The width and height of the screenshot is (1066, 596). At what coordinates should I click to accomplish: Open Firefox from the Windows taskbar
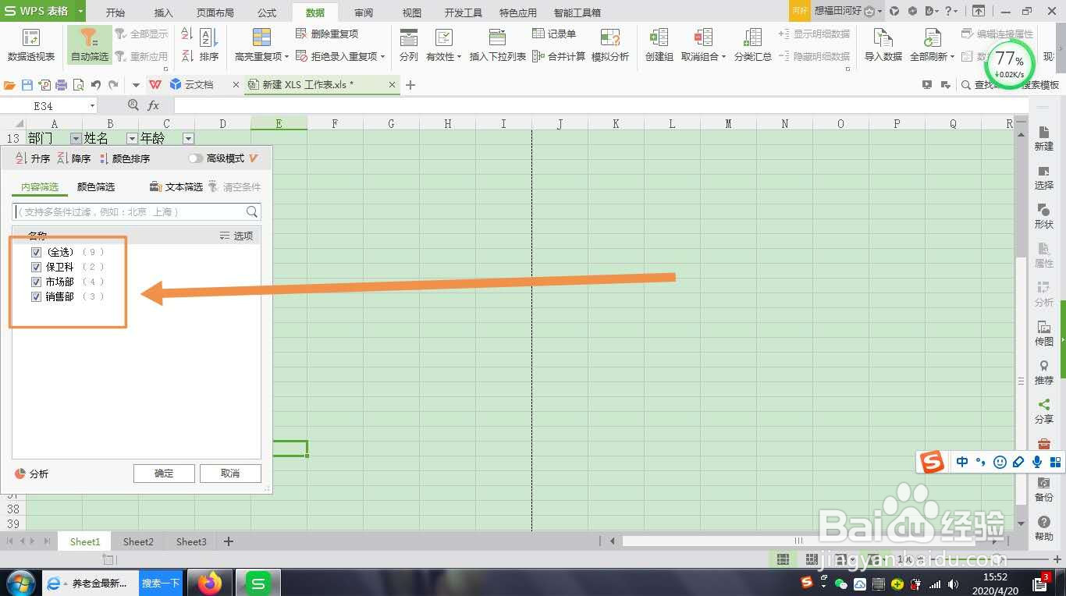click(x=209, y=583)
